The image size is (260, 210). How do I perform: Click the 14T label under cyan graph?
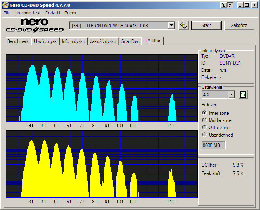click(x=171, y=126)
